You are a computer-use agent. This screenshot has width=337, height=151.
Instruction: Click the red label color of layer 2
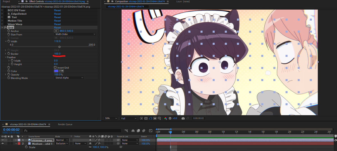click(x=19, y=143)
